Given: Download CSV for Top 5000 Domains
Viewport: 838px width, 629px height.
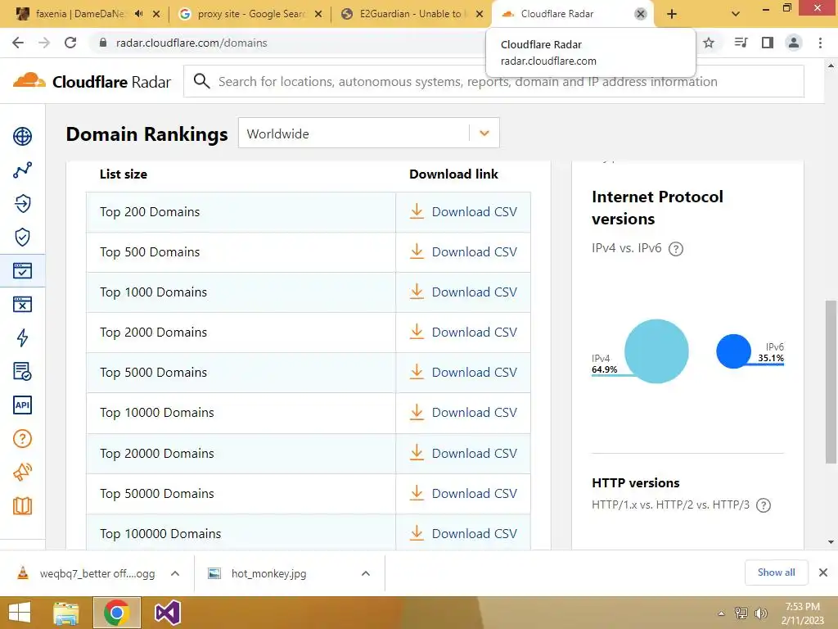Looking at the screenshot, I should pyautogui.click(x=463, y=373).
